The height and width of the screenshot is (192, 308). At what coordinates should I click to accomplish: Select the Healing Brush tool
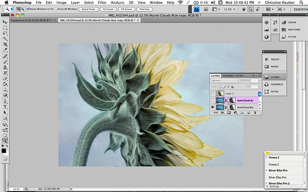[x=5, y=56]
